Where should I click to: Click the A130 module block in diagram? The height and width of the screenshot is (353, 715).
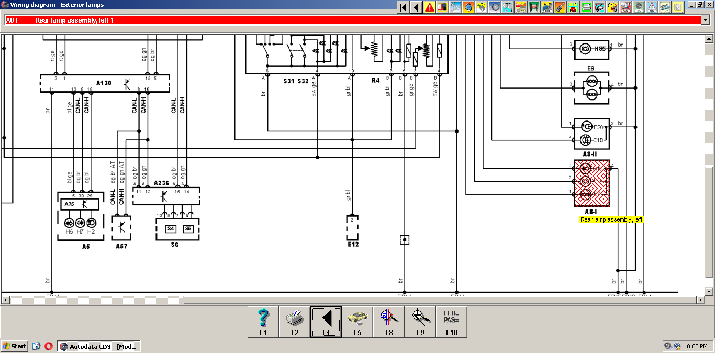105,83
